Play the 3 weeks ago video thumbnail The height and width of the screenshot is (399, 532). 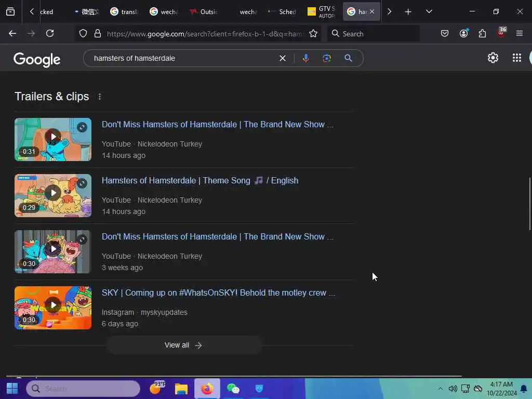point(53,252)
